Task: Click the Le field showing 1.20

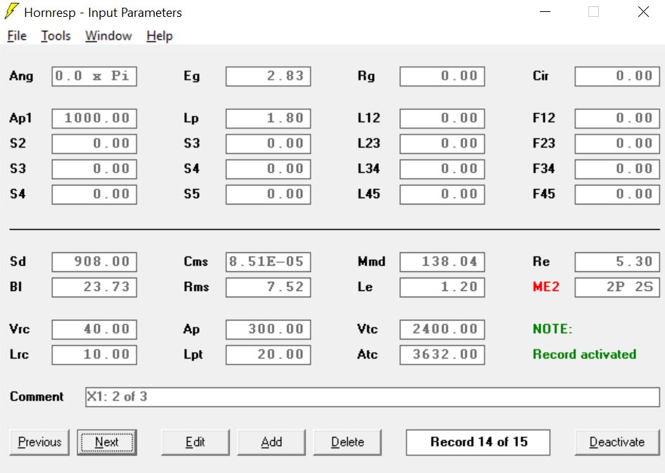Action: coord(442,287)
